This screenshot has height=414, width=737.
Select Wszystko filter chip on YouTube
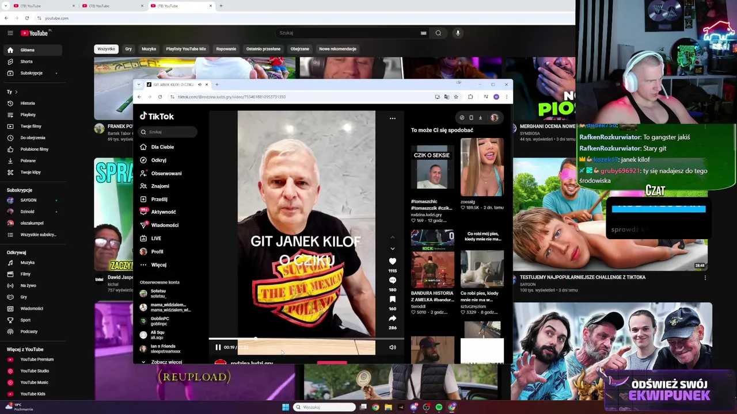[x=106, y=49]
